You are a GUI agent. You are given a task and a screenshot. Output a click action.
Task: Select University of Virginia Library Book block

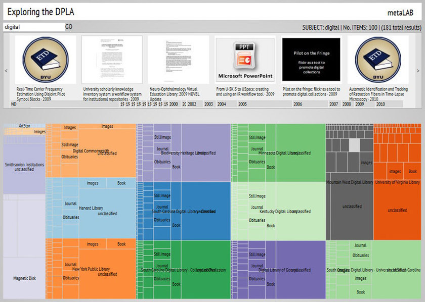point(412,171)
